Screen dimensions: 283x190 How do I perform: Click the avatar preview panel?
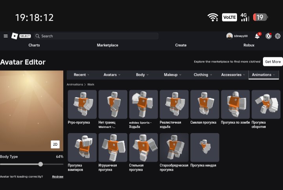31,111
